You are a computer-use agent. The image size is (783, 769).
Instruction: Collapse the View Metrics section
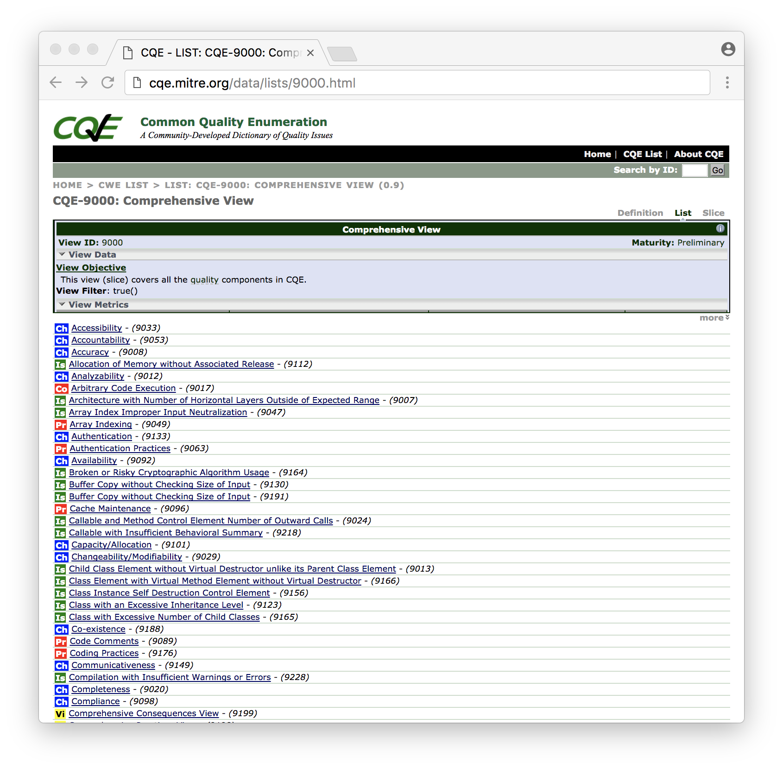tap(62, 304)
